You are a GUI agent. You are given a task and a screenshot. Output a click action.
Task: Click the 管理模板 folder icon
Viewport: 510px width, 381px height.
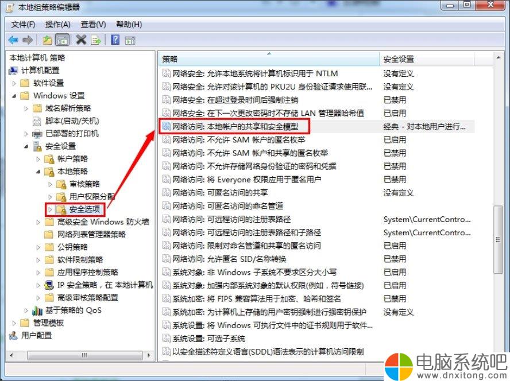(25, 323)
